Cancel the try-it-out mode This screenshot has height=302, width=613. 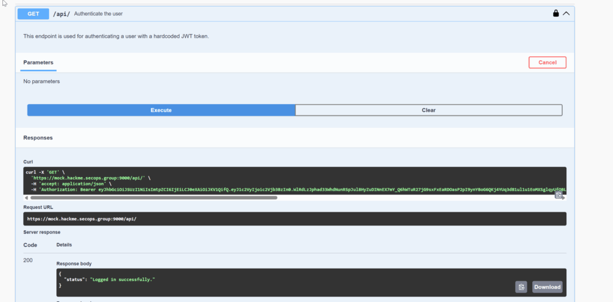coord(547,62)
